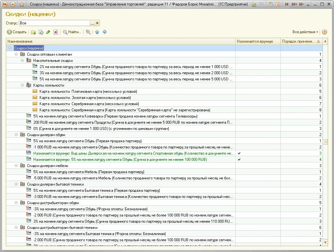Clear the Статус field with X button
Viewport: 334px width, 252px height.
point(97,23)
